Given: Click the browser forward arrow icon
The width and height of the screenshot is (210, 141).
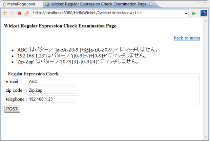Looking at the screenshot, I should point(12,13).
